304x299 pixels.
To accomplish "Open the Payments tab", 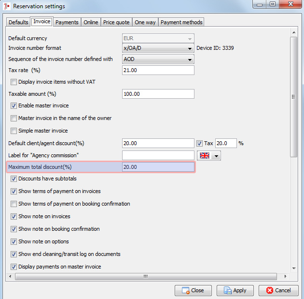I will (67, 22).
